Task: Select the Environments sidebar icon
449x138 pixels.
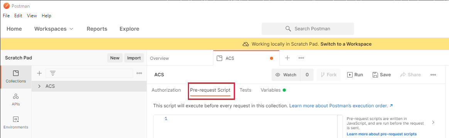Action: point(16,123)
